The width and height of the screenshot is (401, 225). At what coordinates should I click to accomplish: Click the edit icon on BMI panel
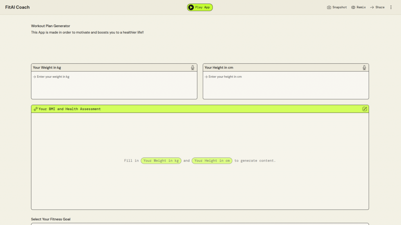365,109
